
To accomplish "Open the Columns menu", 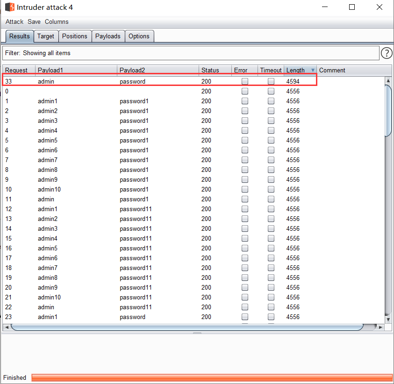I will coord(57,21).
